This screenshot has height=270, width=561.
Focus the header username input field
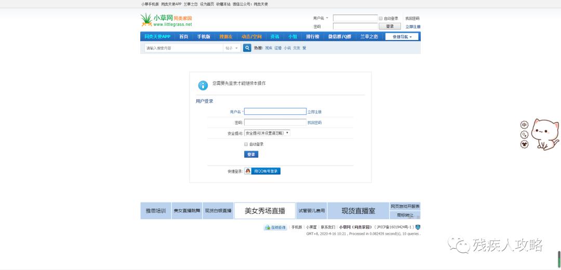pyautogui.click(x=355, y=18)
